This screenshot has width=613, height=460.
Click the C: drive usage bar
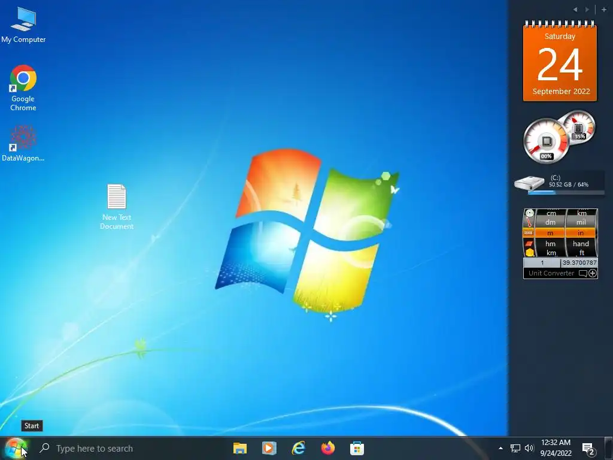(566, 192)
